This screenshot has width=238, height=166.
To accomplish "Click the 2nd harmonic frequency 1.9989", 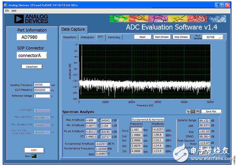I will 136,135.
